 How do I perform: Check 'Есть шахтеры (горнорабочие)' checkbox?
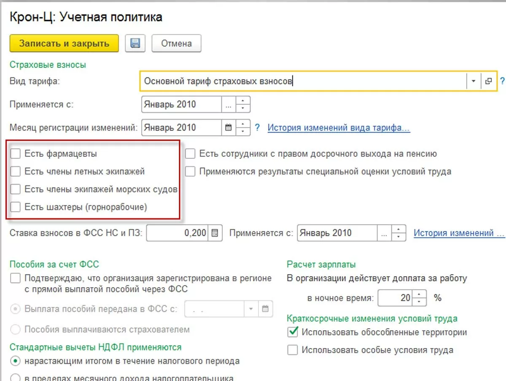(x=15, y=207)
